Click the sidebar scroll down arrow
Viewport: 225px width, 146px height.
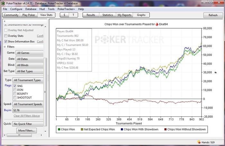point(45,131)
